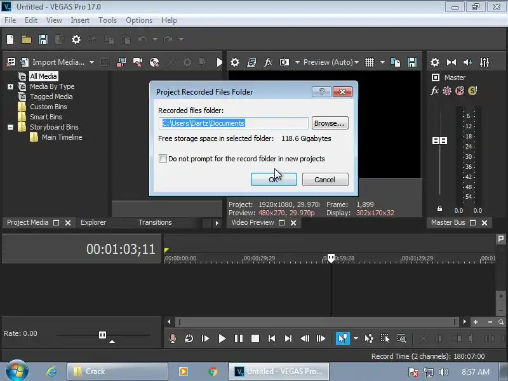The height and width of the screenshot is (381, 508).
Task: Toggle Loop Playback button
Action: 189,338
